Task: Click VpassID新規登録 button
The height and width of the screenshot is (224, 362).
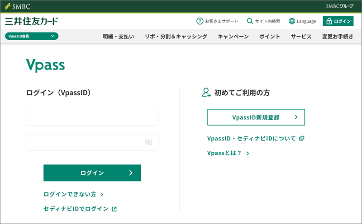Action: tap(256, 117)
